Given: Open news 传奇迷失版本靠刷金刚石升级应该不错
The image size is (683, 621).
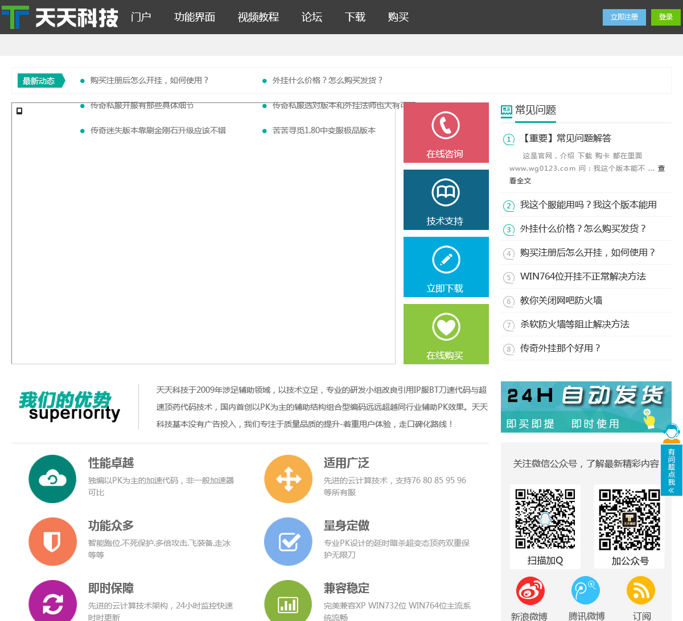Looking at the screenshot, I should [x=158, y=130].
